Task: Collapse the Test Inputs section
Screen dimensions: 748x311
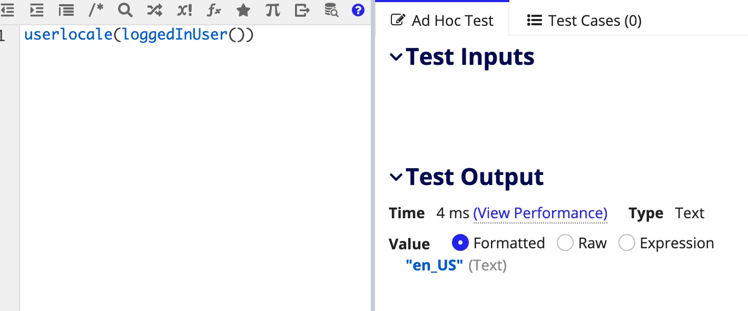Action: point(396,57)
